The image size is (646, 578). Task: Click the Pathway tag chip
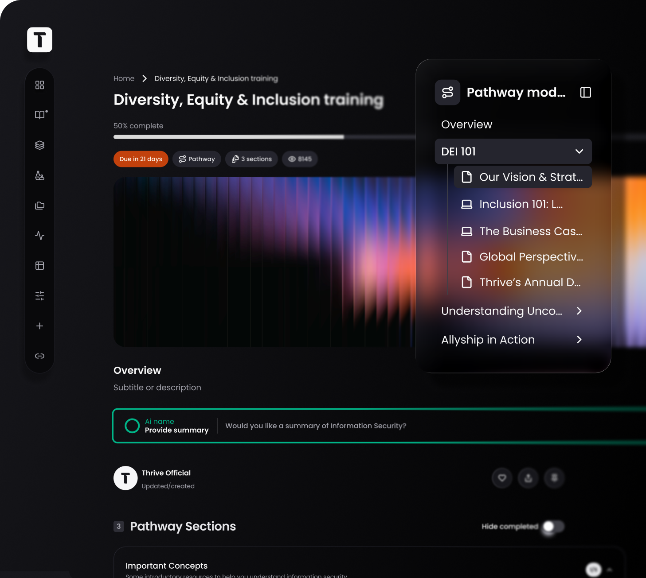pos(197,159)
